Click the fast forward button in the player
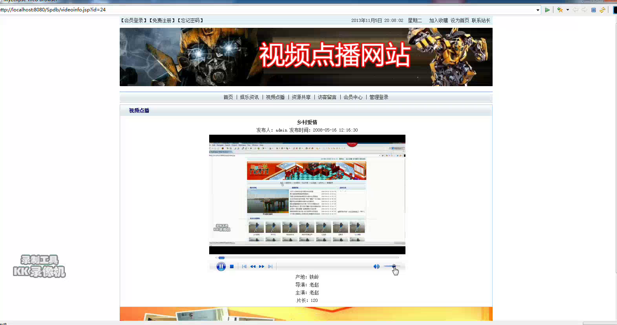Image resolution: width=617 pixels, height=325 pixels. [261, 267]
